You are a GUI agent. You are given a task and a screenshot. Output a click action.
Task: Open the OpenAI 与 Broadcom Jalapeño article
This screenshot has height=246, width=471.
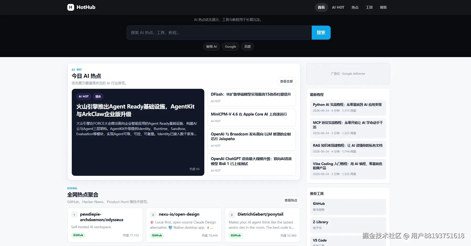252,140
